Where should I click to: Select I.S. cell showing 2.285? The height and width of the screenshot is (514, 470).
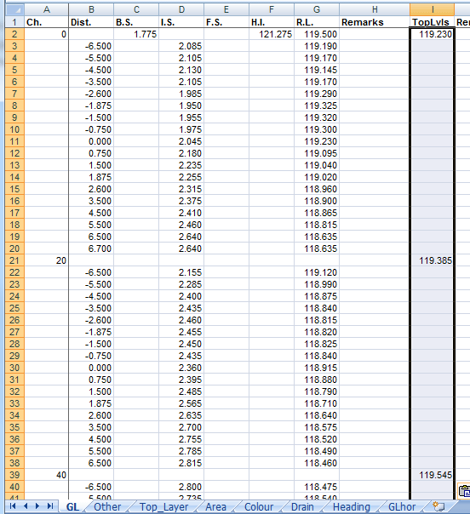point(181,284)
